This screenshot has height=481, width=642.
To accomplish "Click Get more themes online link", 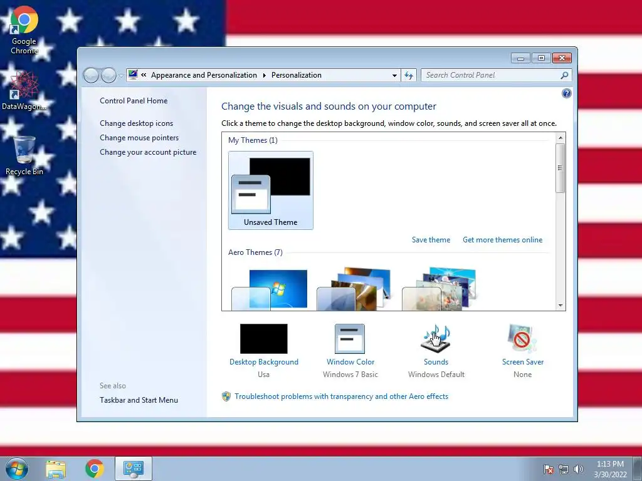I will tap(502, 240).
